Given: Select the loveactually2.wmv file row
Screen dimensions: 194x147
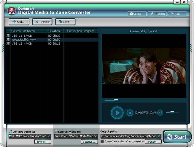Looking at the screenshot, I should 52,40.
